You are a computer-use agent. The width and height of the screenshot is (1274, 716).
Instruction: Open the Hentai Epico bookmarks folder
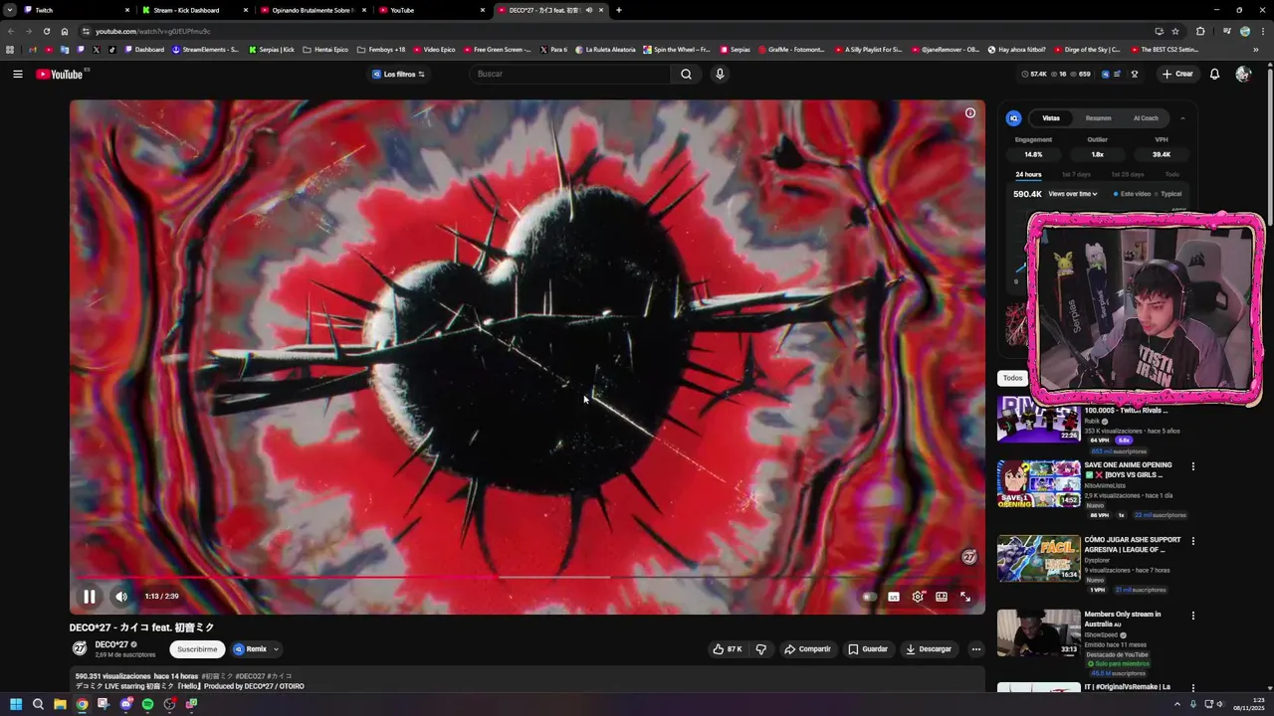coord(325,50)
